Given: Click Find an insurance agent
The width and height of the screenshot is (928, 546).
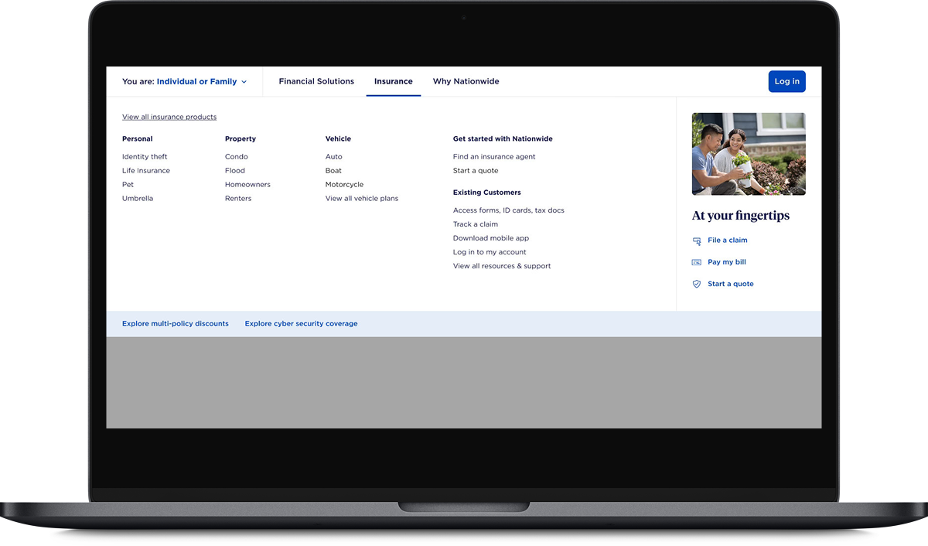Looking at the screenshot, I should pos(494,156).
